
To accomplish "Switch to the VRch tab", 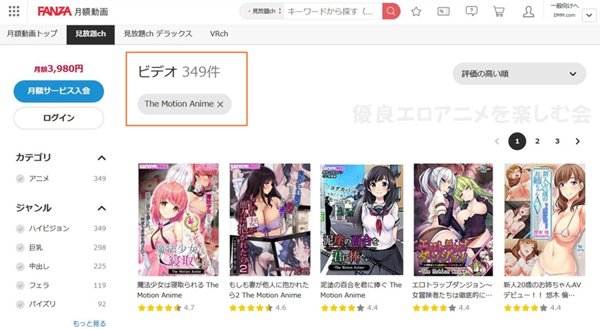I will tap(219, 33).
